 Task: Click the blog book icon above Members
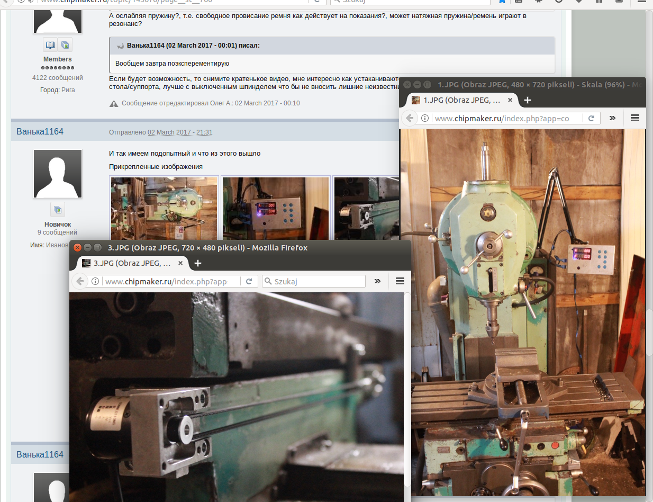50,44
